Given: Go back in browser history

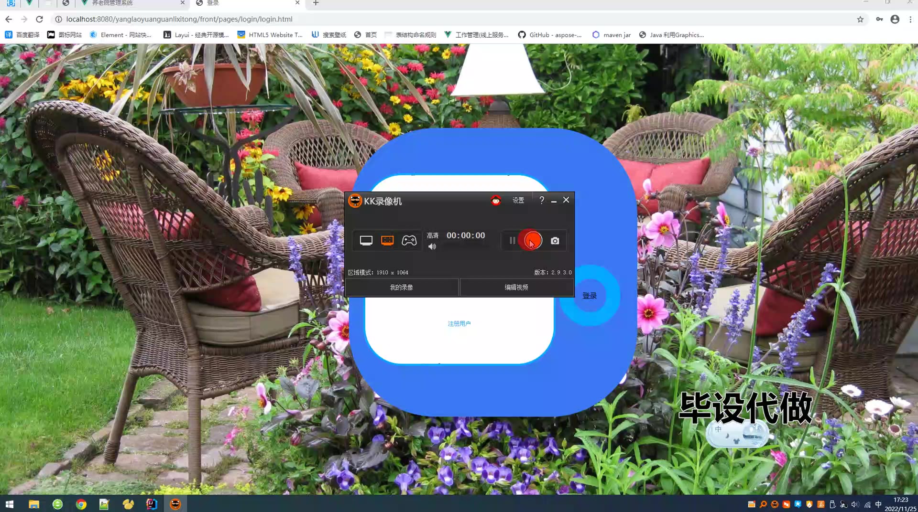Looking at the screenshot, I should (9, 19).
